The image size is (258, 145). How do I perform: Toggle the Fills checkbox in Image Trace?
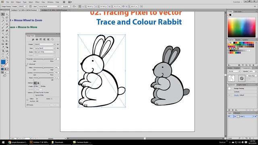35,86
